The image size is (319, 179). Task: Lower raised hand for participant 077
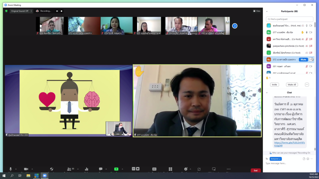(302, 32)
